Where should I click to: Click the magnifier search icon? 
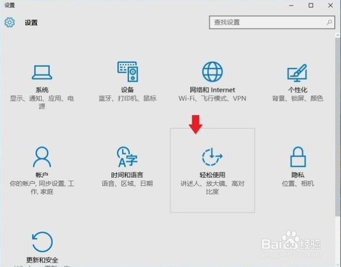pos(329,22)
